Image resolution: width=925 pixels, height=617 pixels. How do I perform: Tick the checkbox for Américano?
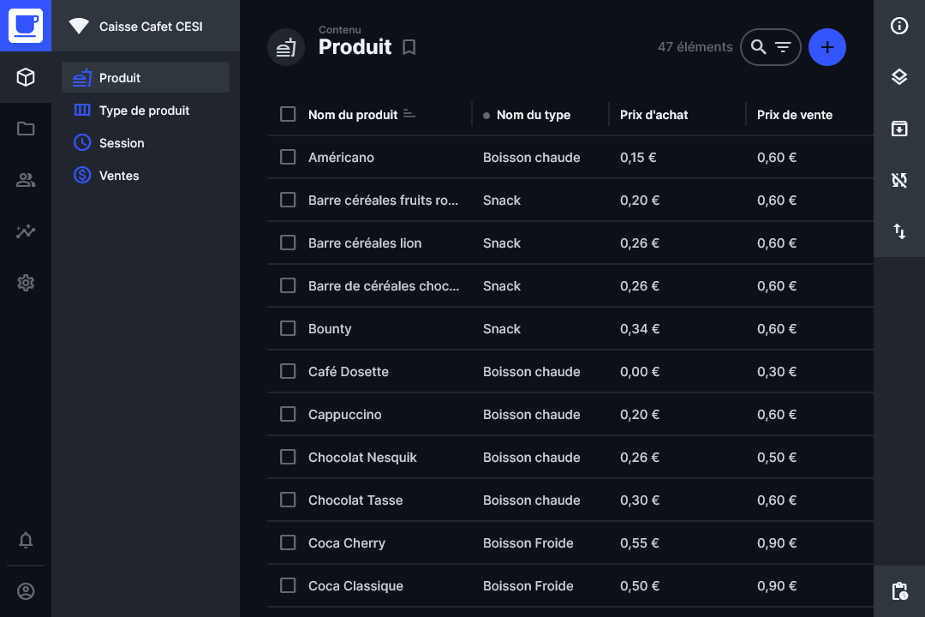288,157
